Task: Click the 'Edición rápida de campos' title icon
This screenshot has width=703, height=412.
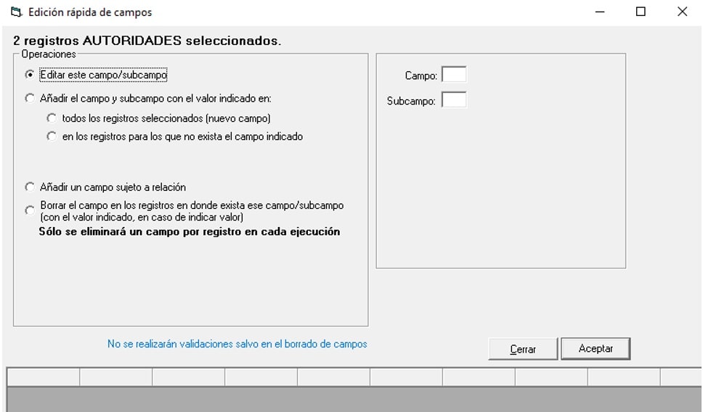Action: coord(17,12)
